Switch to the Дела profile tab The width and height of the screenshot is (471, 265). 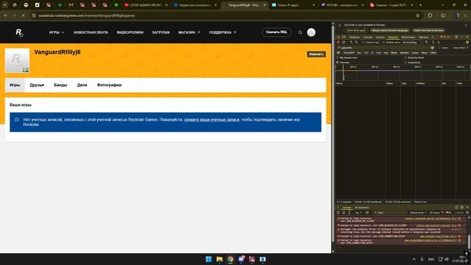click(x=82, y=85)
